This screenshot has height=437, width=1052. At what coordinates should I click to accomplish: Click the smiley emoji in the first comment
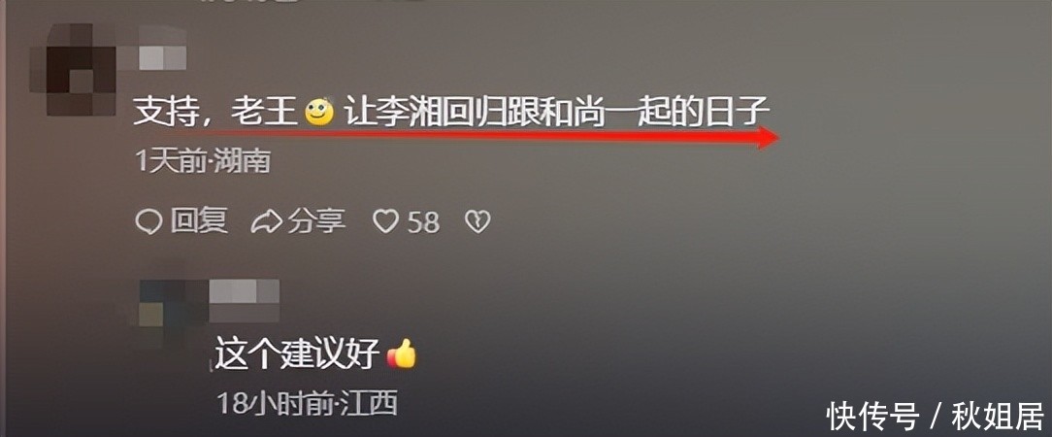pos(319,112)
